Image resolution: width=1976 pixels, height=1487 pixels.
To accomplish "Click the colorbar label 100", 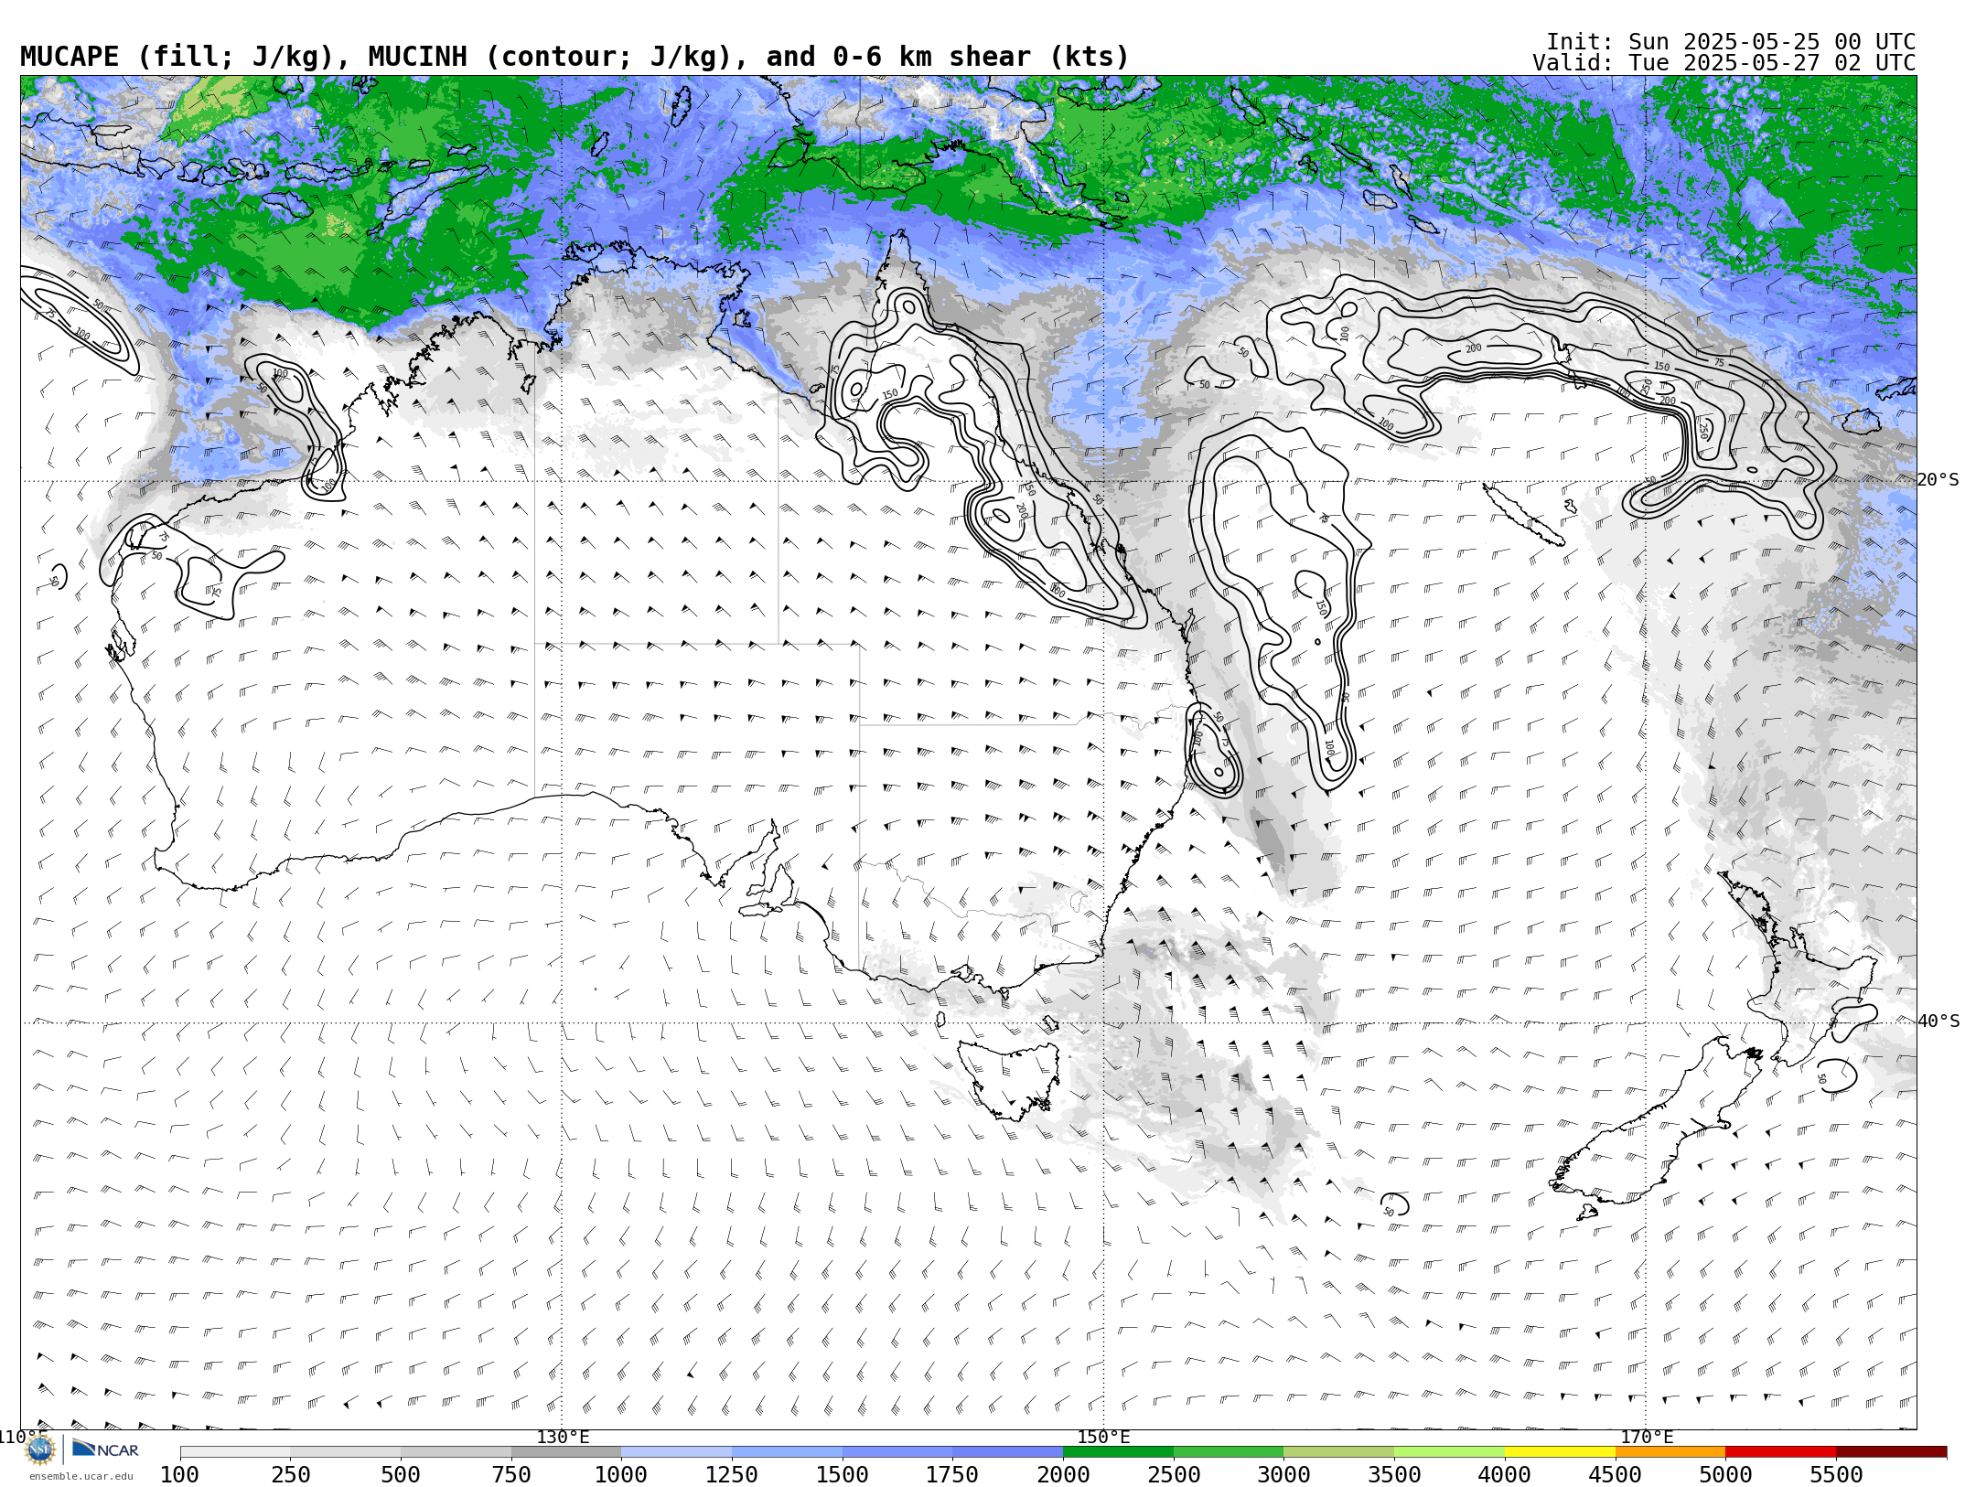I will (x=179, y=1475).
